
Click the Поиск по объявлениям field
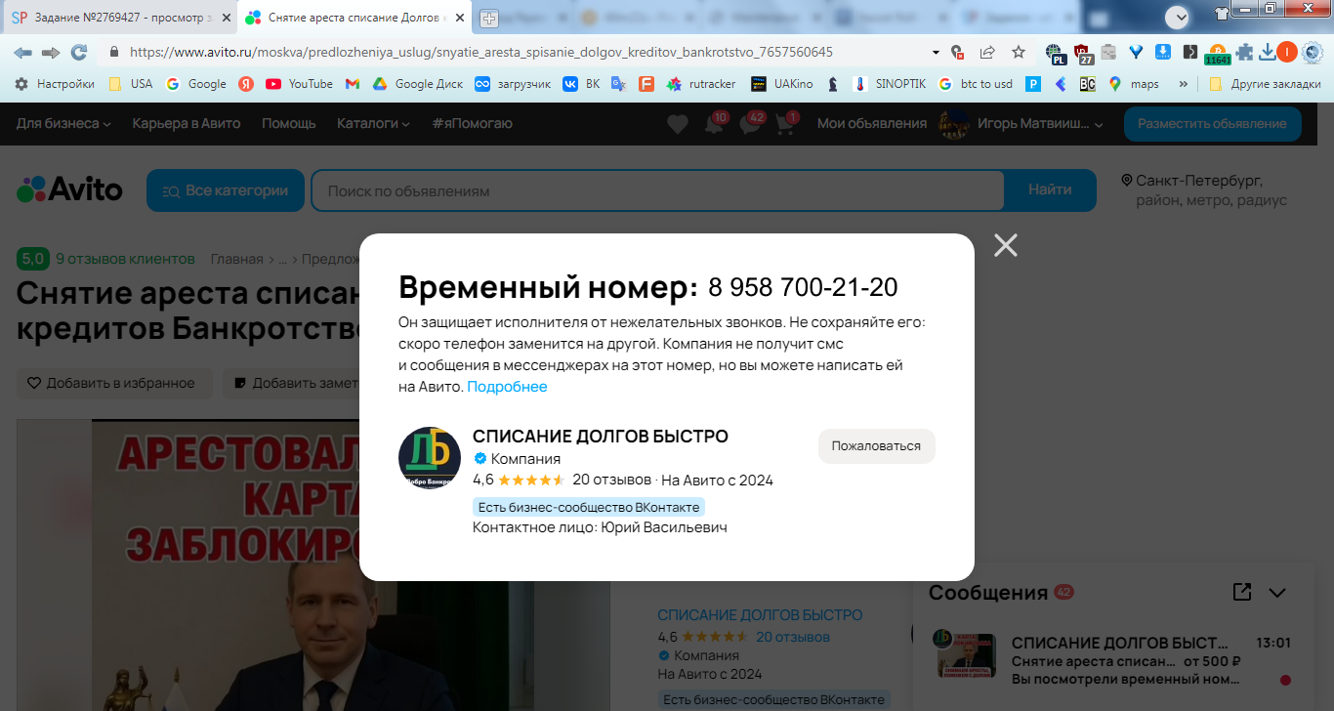[x=658, y=190]
